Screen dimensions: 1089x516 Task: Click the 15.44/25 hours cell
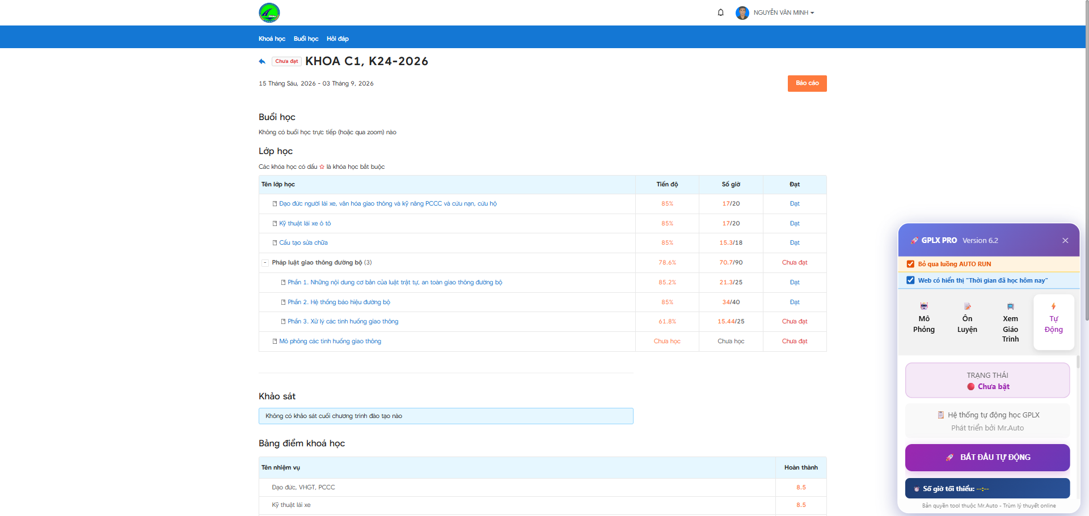[731, 322]
